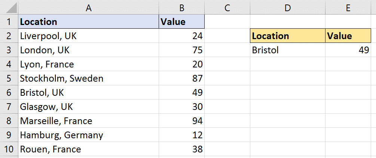This screenshot has height=158, width=376.
Task: Click the value 49 in column B
Action: [x=182, y=93]
